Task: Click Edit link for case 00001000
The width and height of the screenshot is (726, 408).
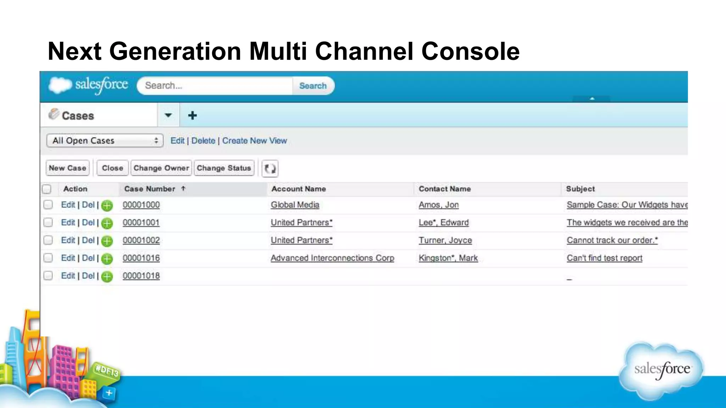Action: [68, 205]
